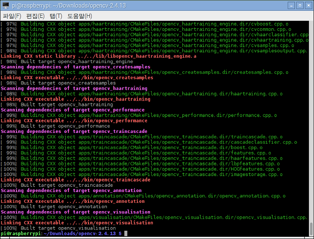
Task: Click the build line ending in performance.cpp.o
Action: click(139, 115)
